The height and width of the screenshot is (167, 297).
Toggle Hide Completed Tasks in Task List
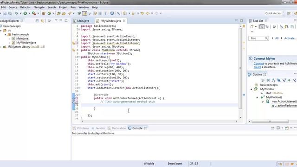(x=281, y=27)
